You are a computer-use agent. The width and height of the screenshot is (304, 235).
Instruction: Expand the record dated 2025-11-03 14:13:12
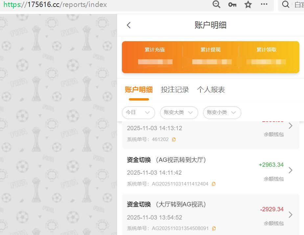[290, 125]
